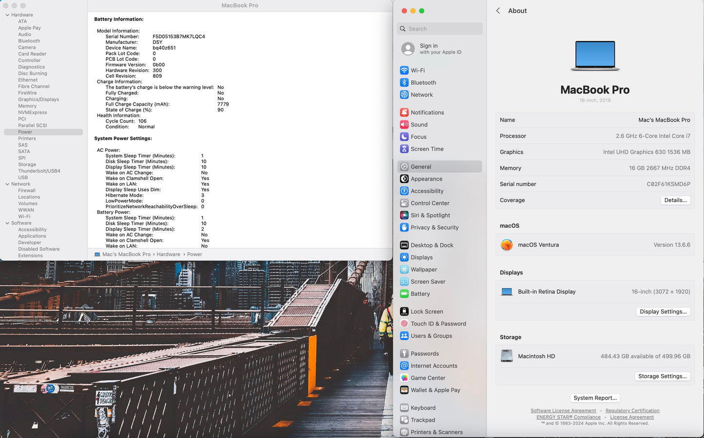Select the Privacy & Security hand icon

tap(404, 227)
